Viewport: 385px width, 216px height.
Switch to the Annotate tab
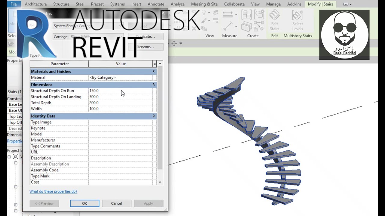point(156,4)
